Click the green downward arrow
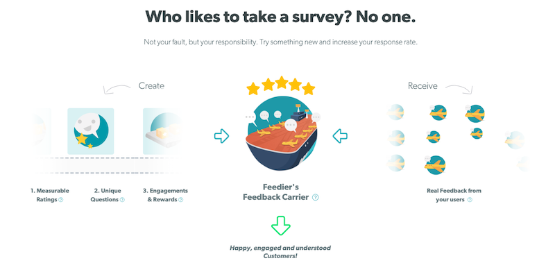The image size is (555, 279). click(x=281, y=227)
